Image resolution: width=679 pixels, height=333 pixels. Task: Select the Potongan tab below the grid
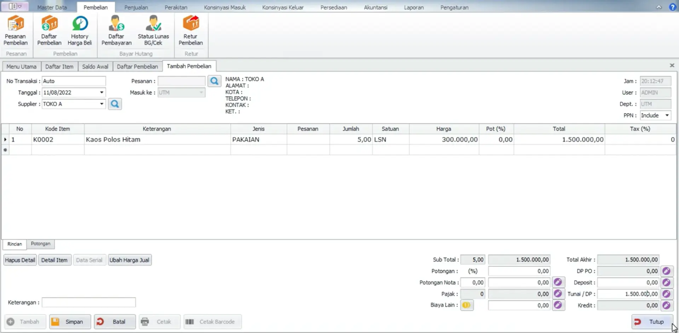[40, 244]
